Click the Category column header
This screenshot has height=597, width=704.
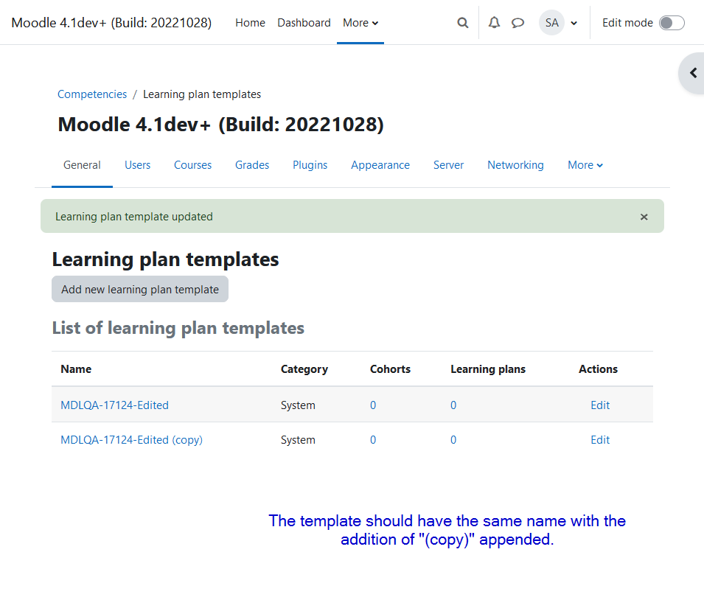click(x=304, y=369)
